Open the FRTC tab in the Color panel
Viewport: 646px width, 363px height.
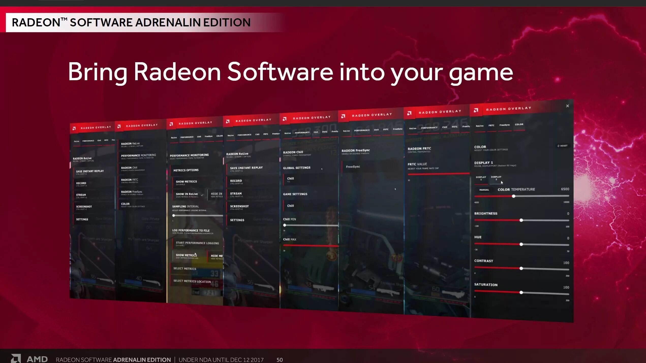491,126
